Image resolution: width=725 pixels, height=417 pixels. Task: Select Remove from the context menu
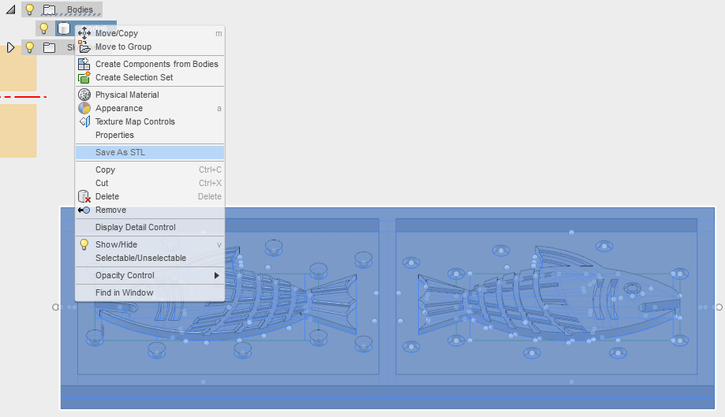(150, 210)
